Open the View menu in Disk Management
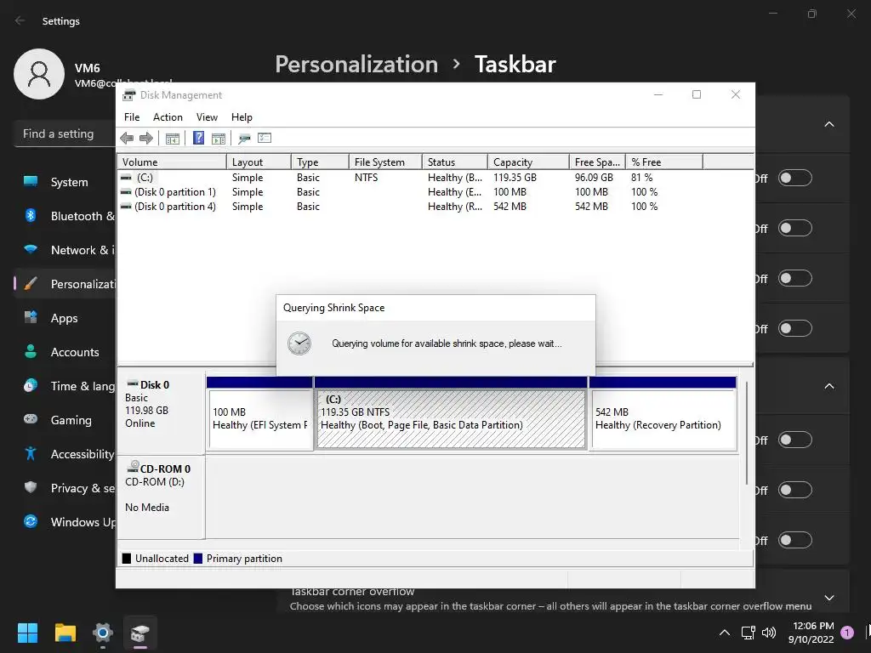Viewport: 871px width, 653px height. 207,117
